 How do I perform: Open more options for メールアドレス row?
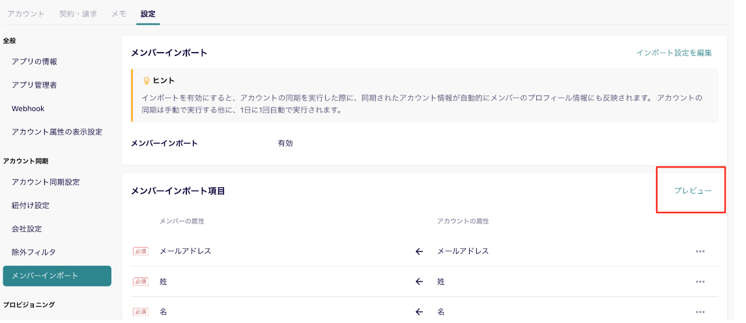(700, 252)
